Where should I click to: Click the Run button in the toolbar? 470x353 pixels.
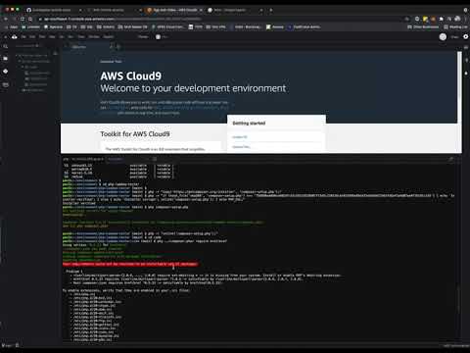162,37
